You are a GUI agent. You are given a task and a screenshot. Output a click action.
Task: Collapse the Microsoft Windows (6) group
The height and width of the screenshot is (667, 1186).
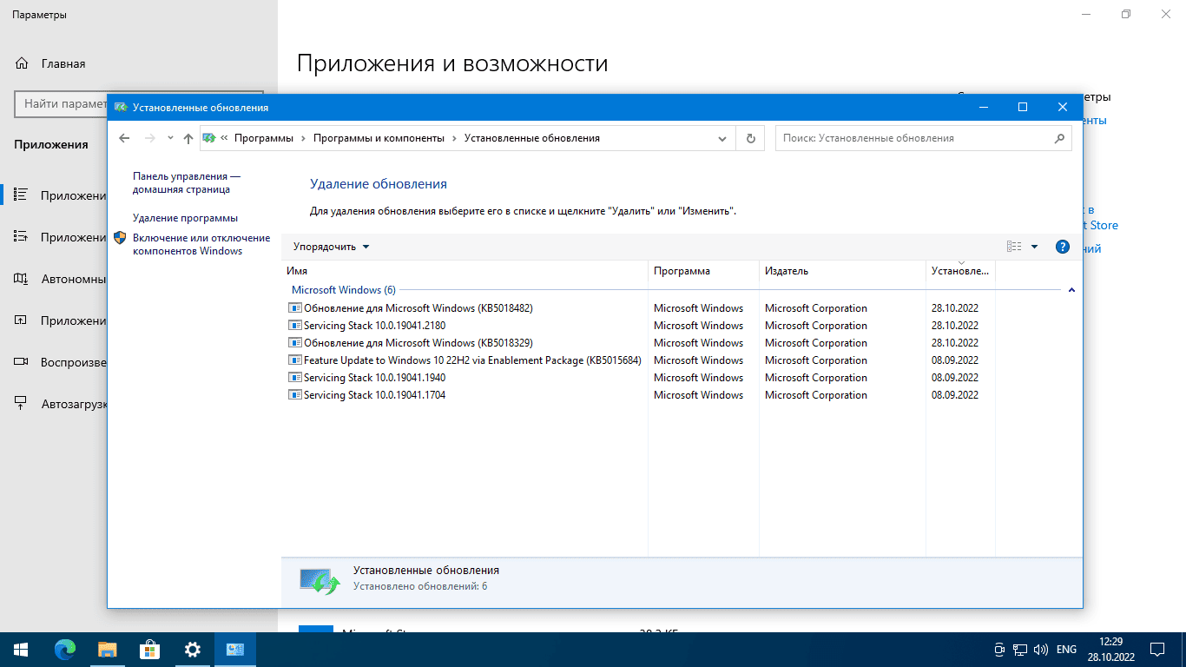pos(1071,290)
